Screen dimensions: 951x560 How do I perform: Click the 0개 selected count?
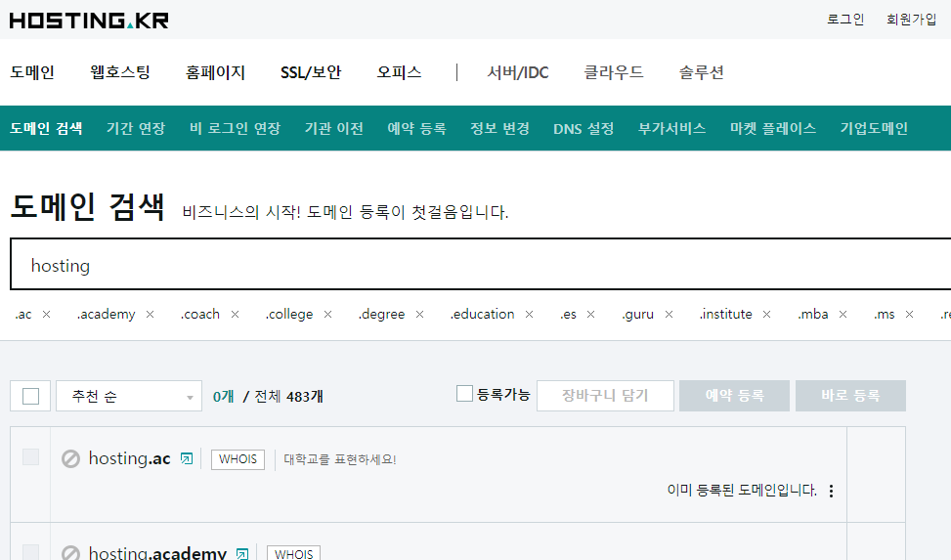tap(223, 396)
